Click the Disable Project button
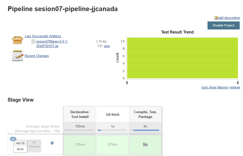 coord(223,25)
